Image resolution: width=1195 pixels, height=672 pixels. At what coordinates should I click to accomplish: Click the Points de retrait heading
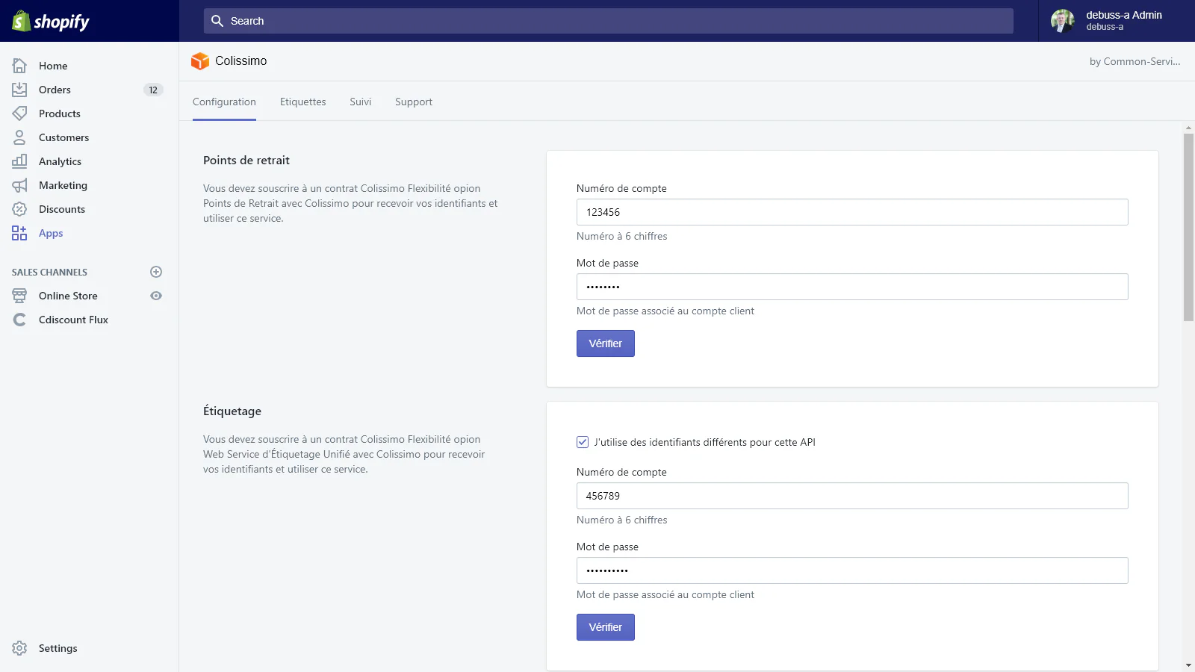pyautogui.click(x=246, y=160)
